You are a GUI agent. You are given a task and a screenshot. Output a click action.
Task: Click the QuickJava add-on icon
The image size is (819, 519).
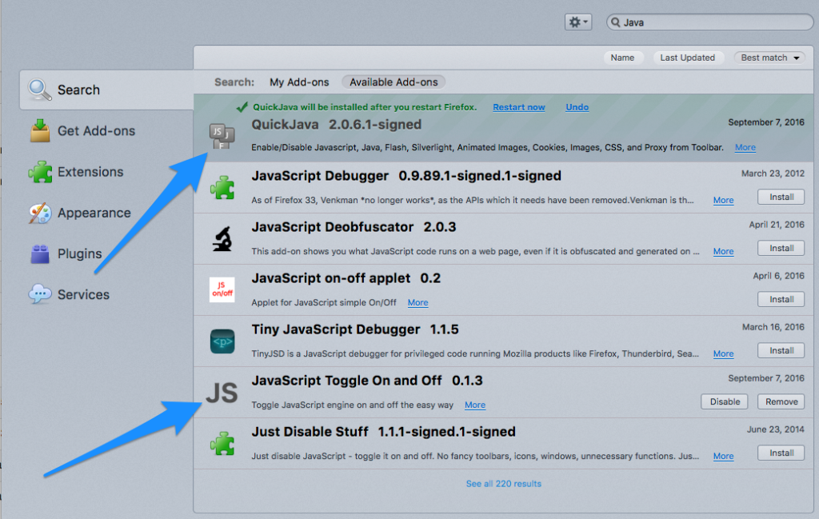tap(222, 136)
